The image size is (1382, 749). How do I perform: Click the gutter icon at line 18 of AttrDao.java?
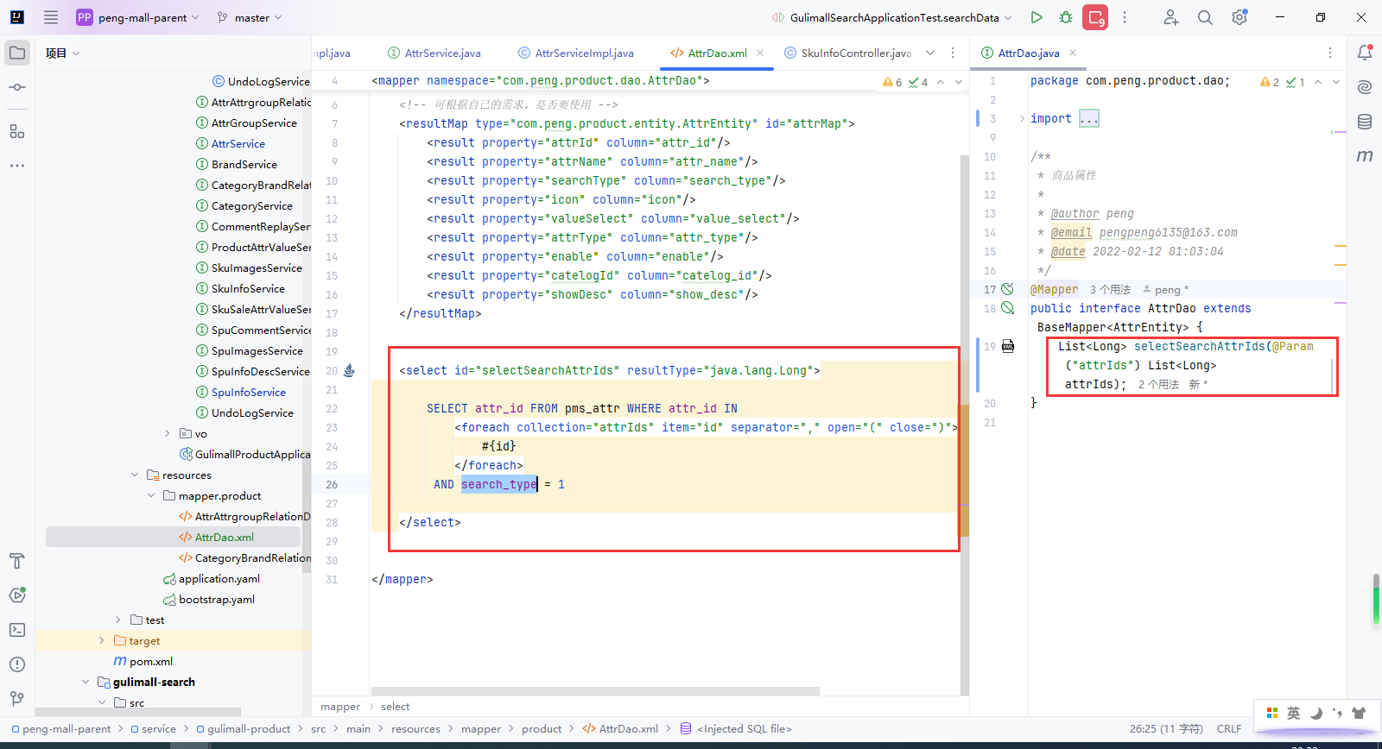[1007, 308]
